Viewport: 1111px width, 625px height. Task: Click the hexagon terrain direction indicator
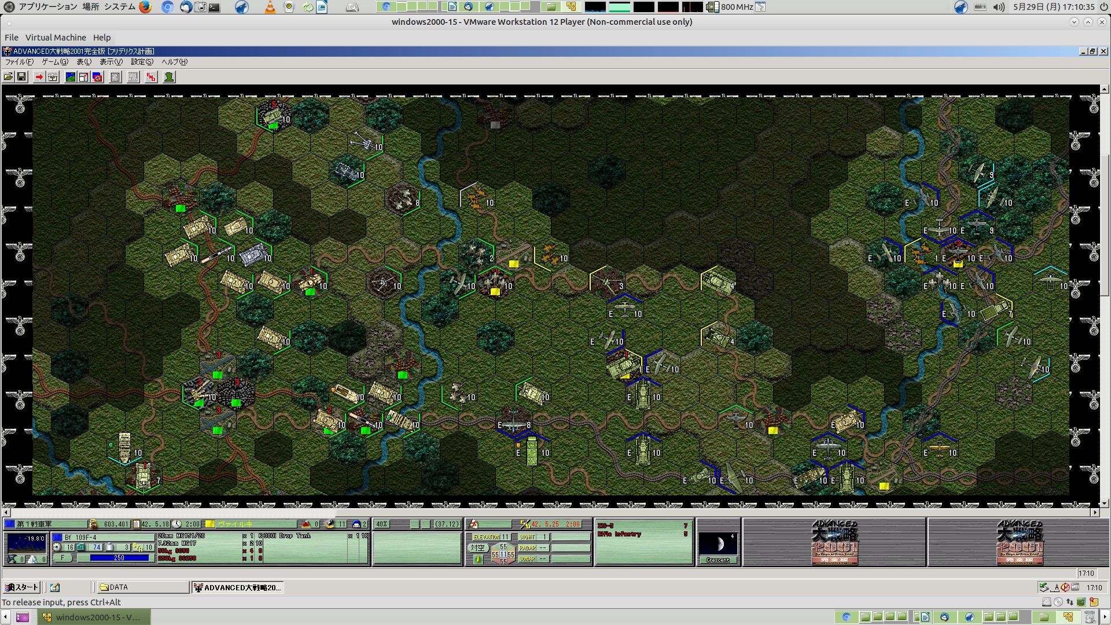[503, 554]
